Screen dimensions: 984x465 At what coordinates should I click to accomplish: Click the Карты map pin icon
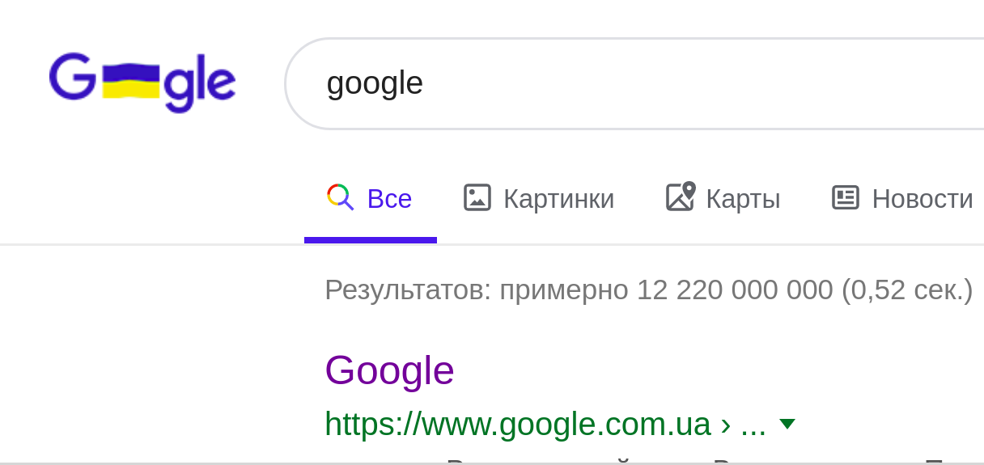[x=681, y=197]
